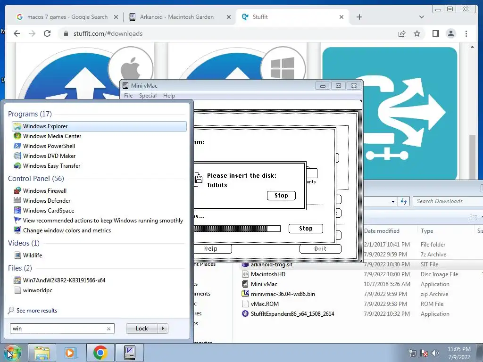483x362 pixels.
Task: Close the Arkanoid - Macintosh Garden tab
Action: [229, 17]
